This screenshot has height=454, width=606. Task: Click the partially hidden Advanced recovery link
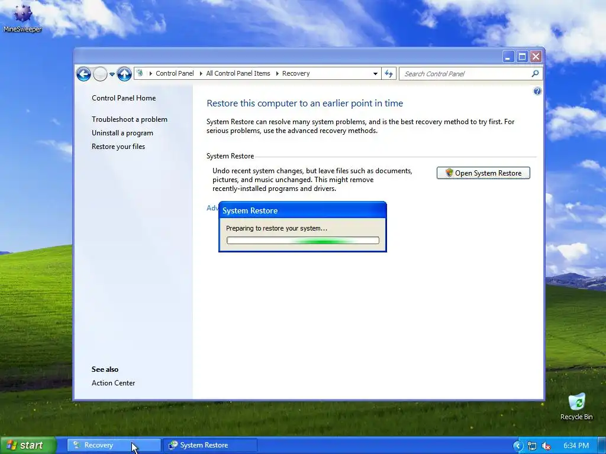pos(212,208)
